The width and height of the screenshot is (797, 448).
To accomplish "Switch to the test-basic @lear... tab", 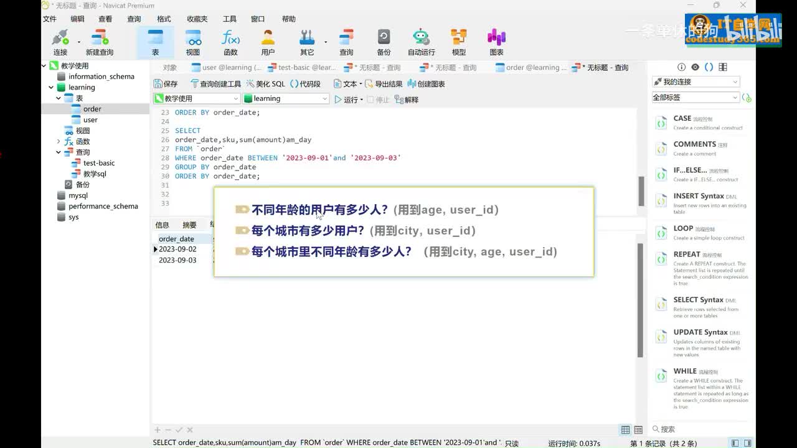I will (302, 67).
